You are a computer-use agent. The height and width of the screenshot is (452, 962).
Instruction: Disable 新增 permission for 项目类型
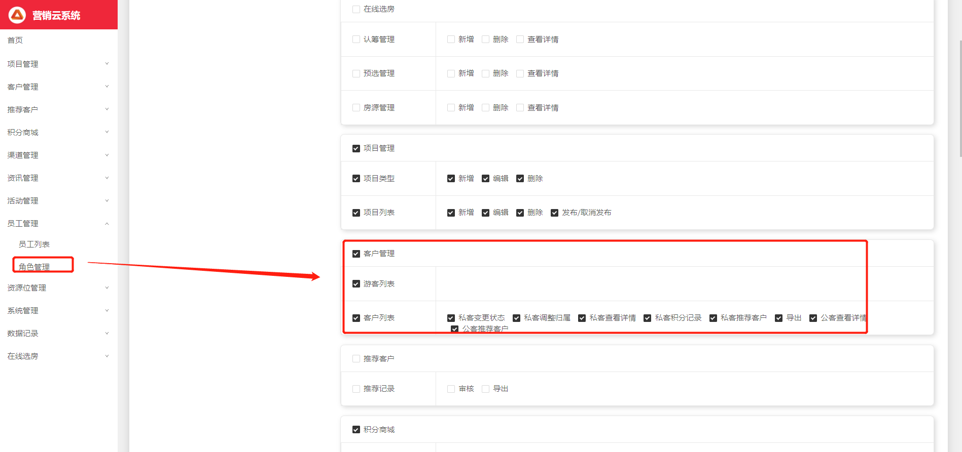(x=451, y=179)
